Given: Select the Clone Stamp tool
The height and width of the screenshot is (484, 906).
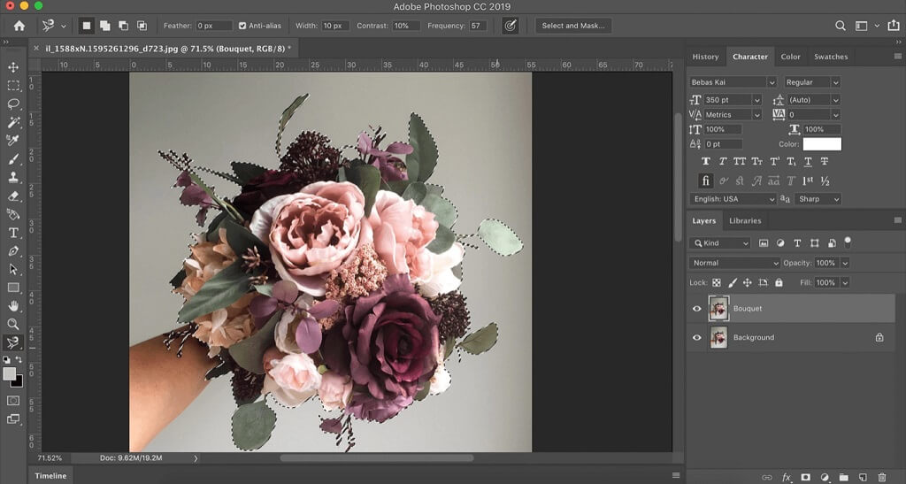Looking at the screenshot, I should coord(13,177).
